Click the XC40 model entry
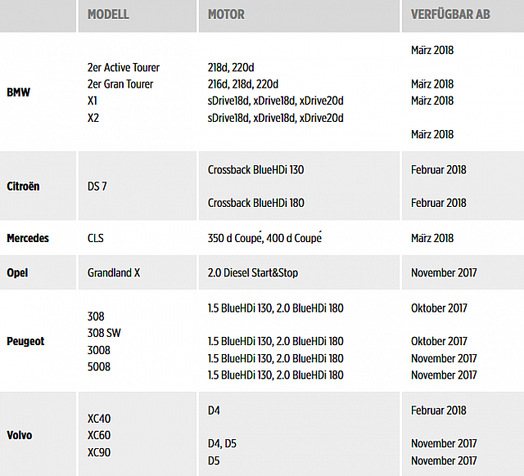The image size is (524, 476). click(x=99, y=419)
